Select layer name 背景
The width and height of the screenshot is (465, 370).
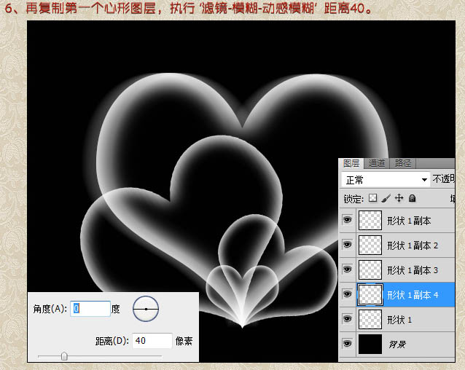[397, 345]
